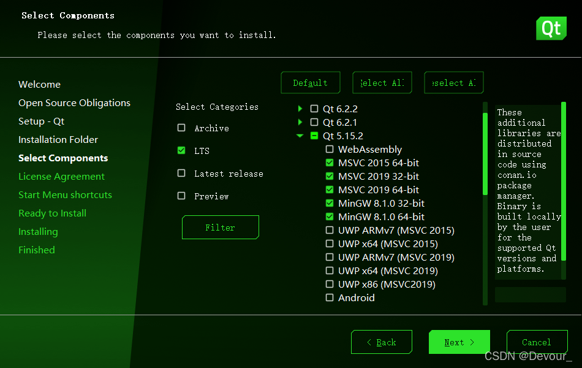
Task: Open the Start Menu shortcuts step
Action: pyautogui.click(x=65, y=195)
